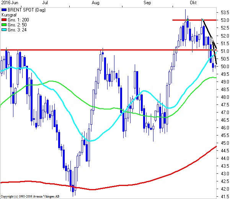Select the Gns. 2: 50 legend label

pyautogui.click(x=17, y=25)
